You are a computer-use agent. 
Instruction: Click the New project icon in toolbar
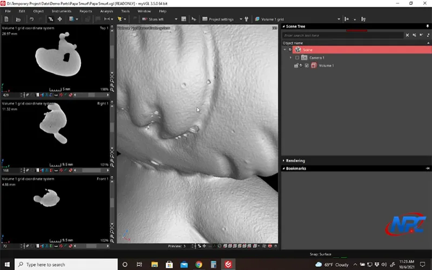pos(6,19)
